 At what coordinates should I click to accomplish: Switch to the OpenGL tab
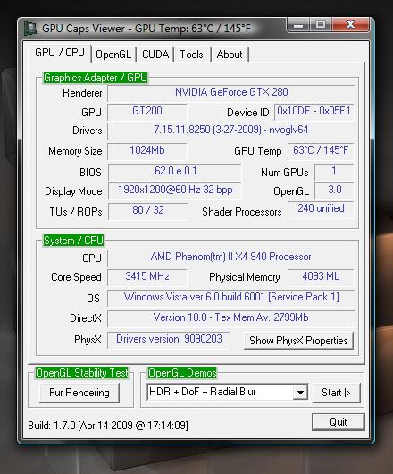coord(113,55)
